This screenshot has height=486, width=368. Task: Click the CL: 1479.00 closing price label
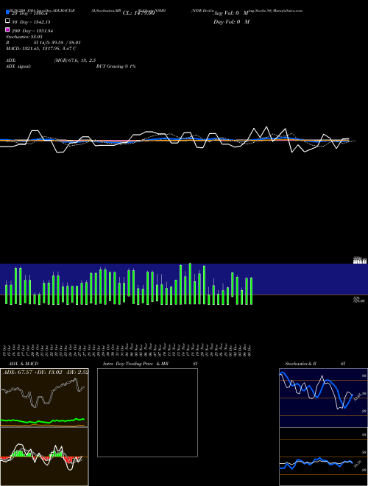(x=139, y=13)
